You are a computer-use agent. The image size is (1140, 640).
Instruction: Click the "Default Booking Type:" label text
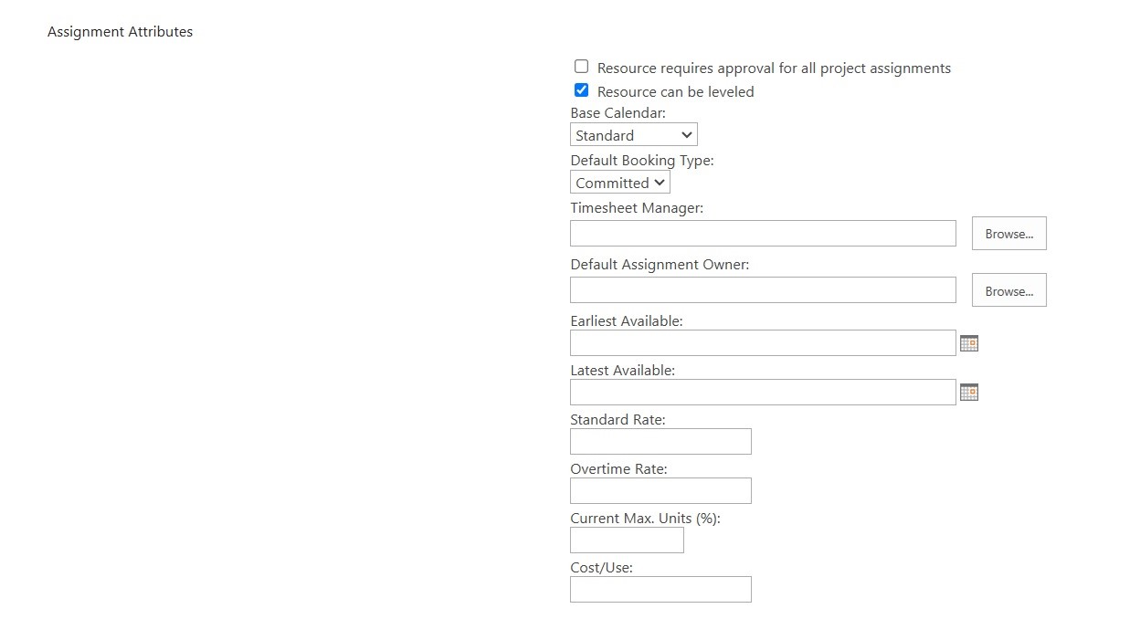[641, 161]
